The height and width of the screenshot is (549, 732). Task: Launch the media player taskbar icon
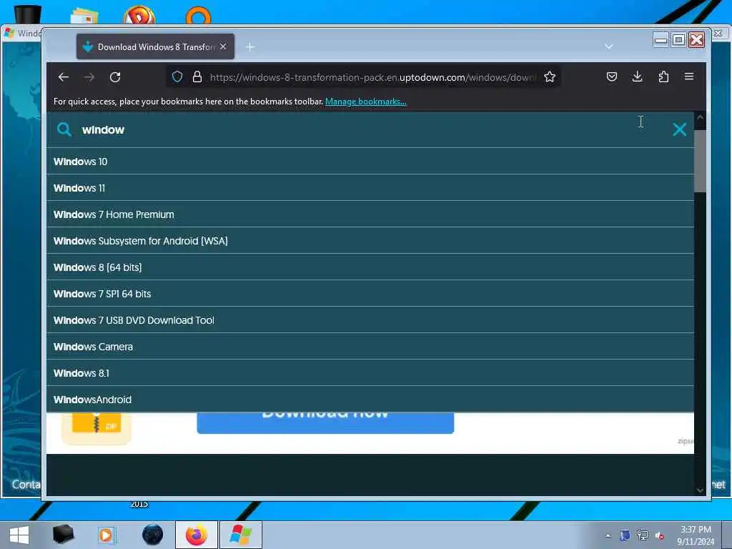click(106, 535)
